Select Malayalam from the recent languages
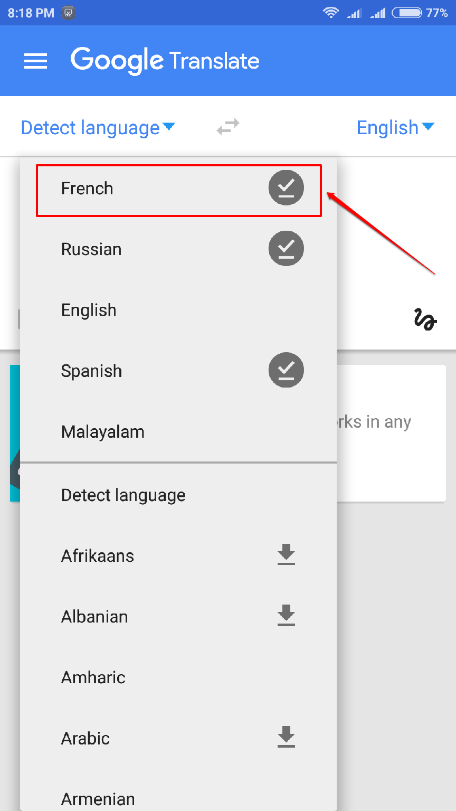 178,432
